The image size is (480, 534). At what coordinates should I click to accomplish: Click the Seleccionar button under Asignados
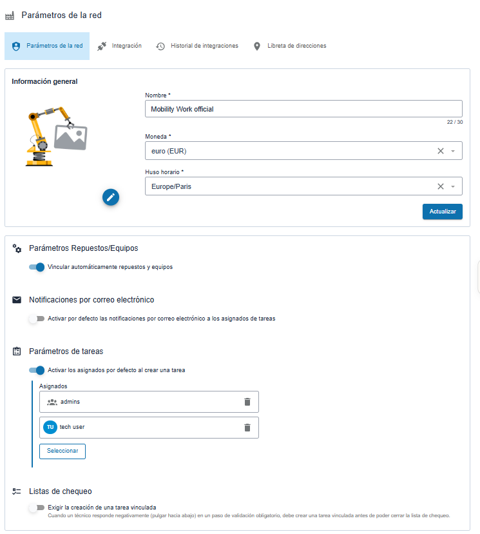(62, 451)
